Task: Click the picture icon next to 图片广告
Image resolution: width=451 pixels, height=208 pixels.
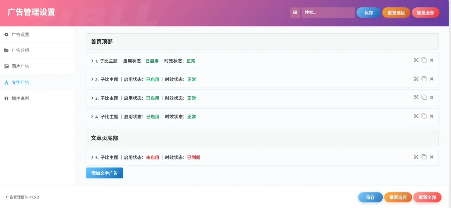Action: [6, 66]
